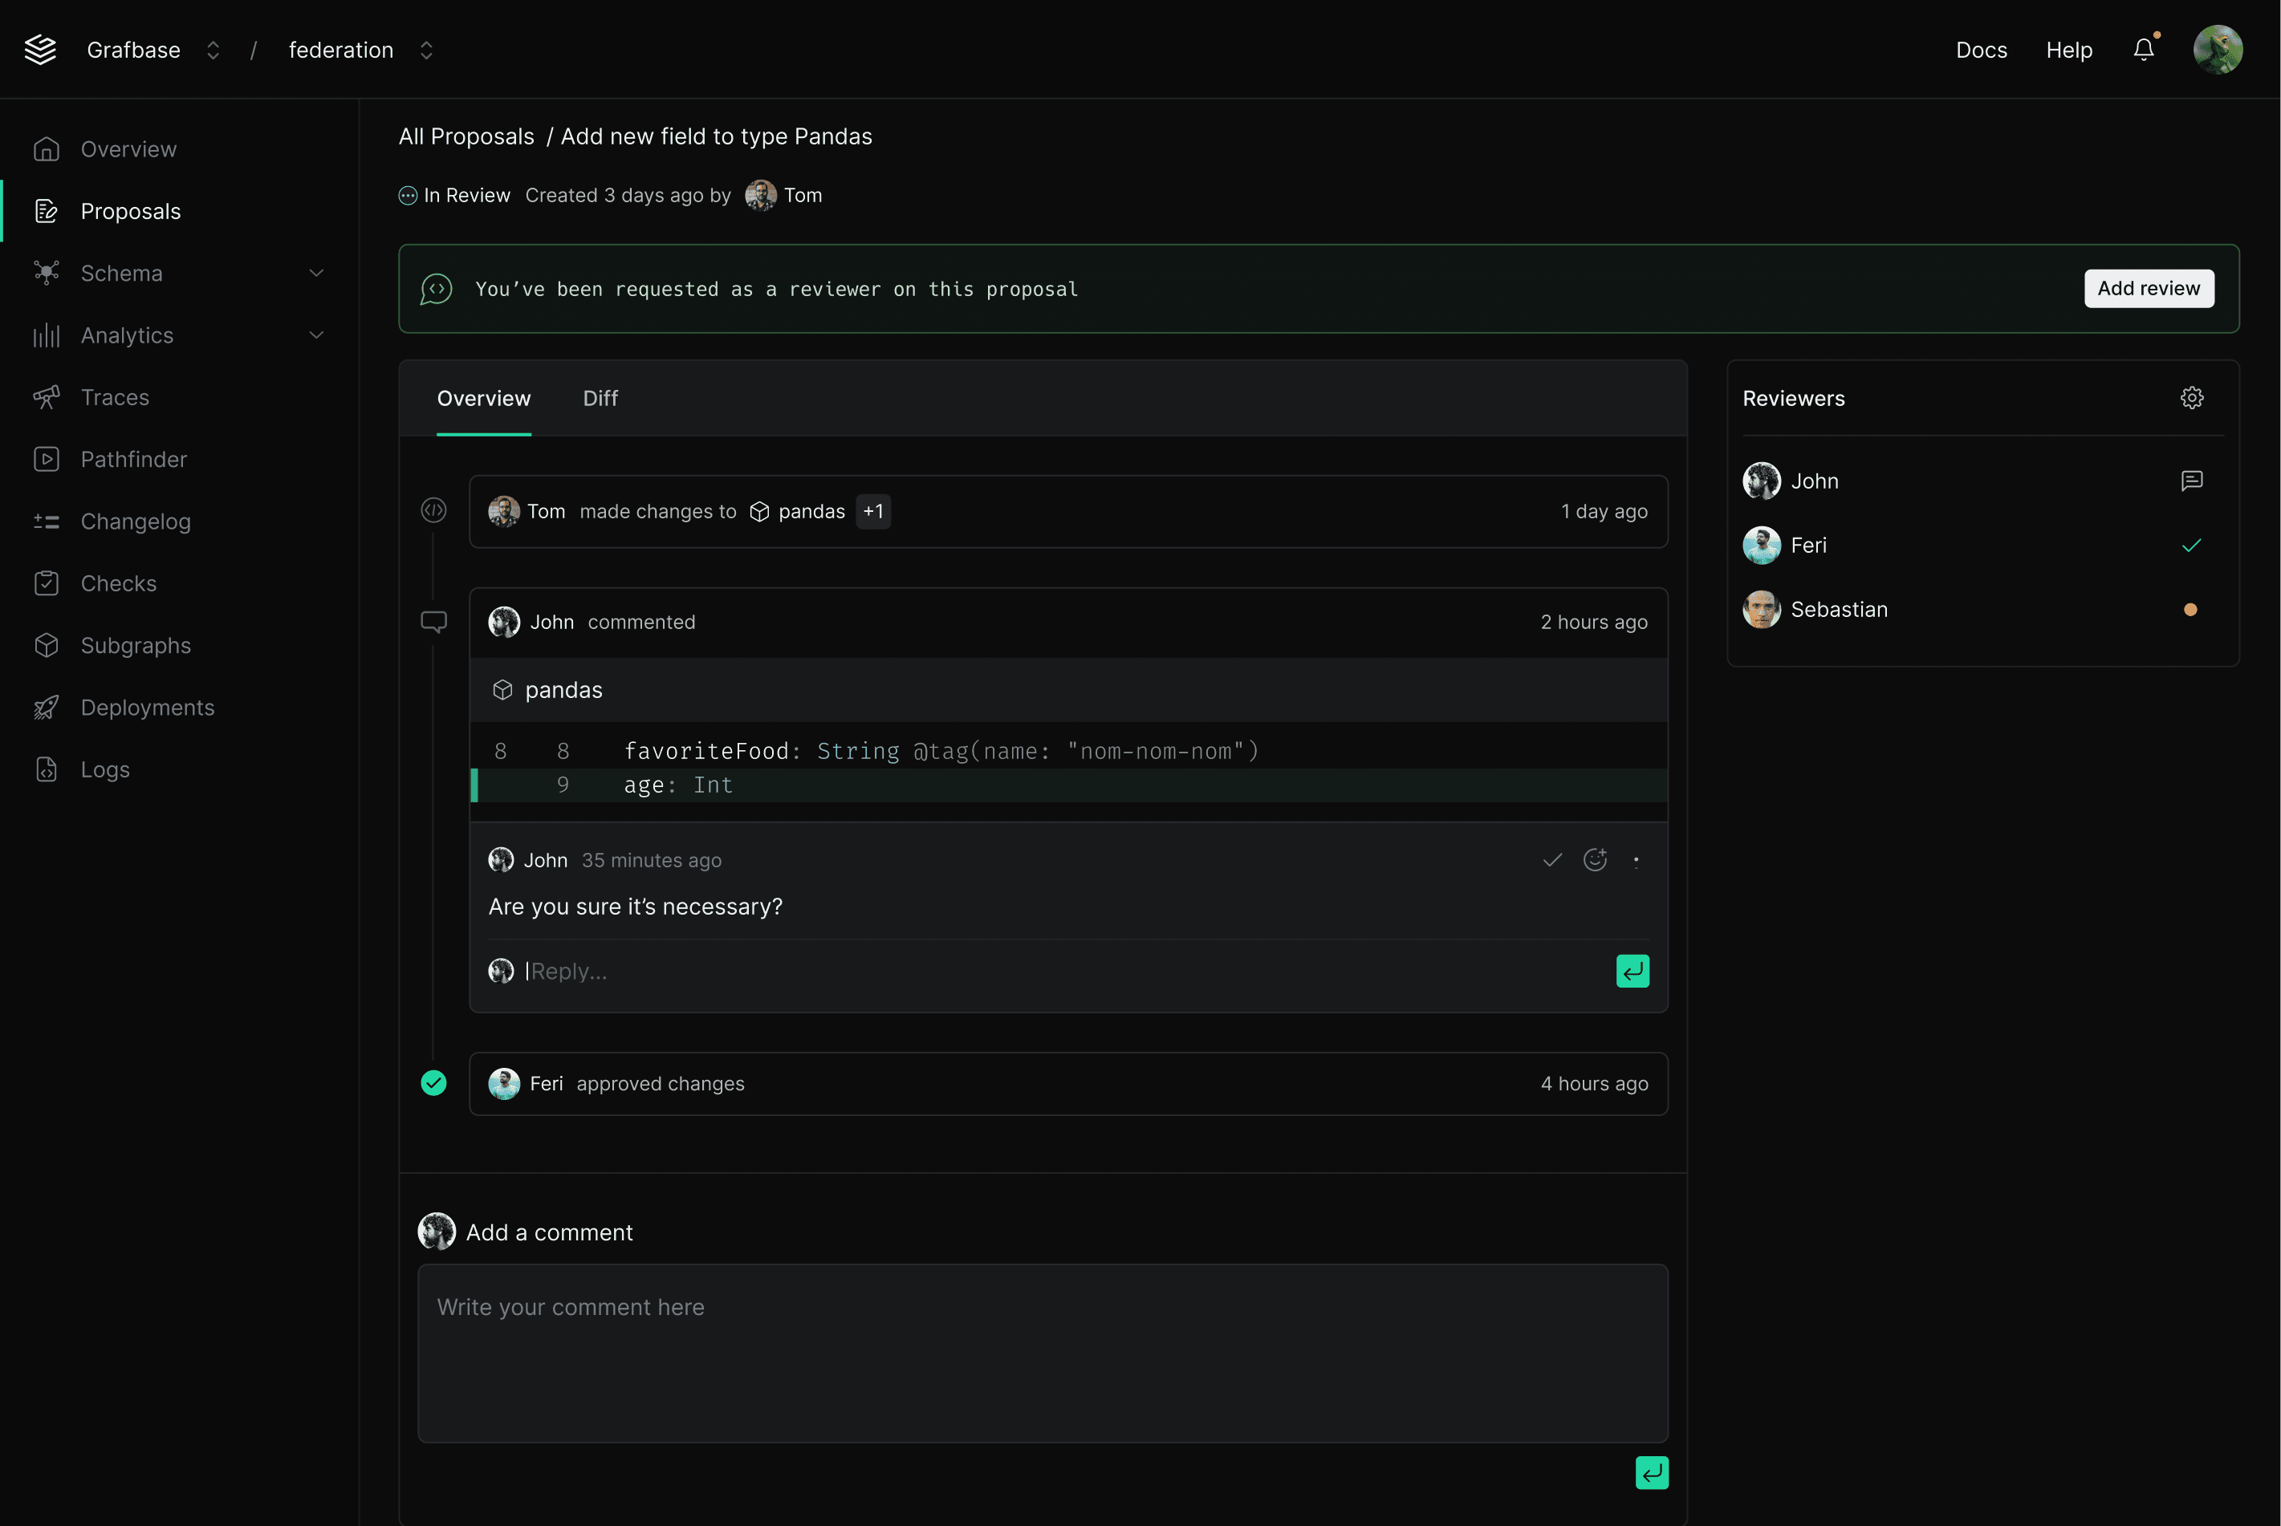Type in the Write your comment here field
The width and height of the screenshot is (2281, 1526).
pos(1043,1353)
